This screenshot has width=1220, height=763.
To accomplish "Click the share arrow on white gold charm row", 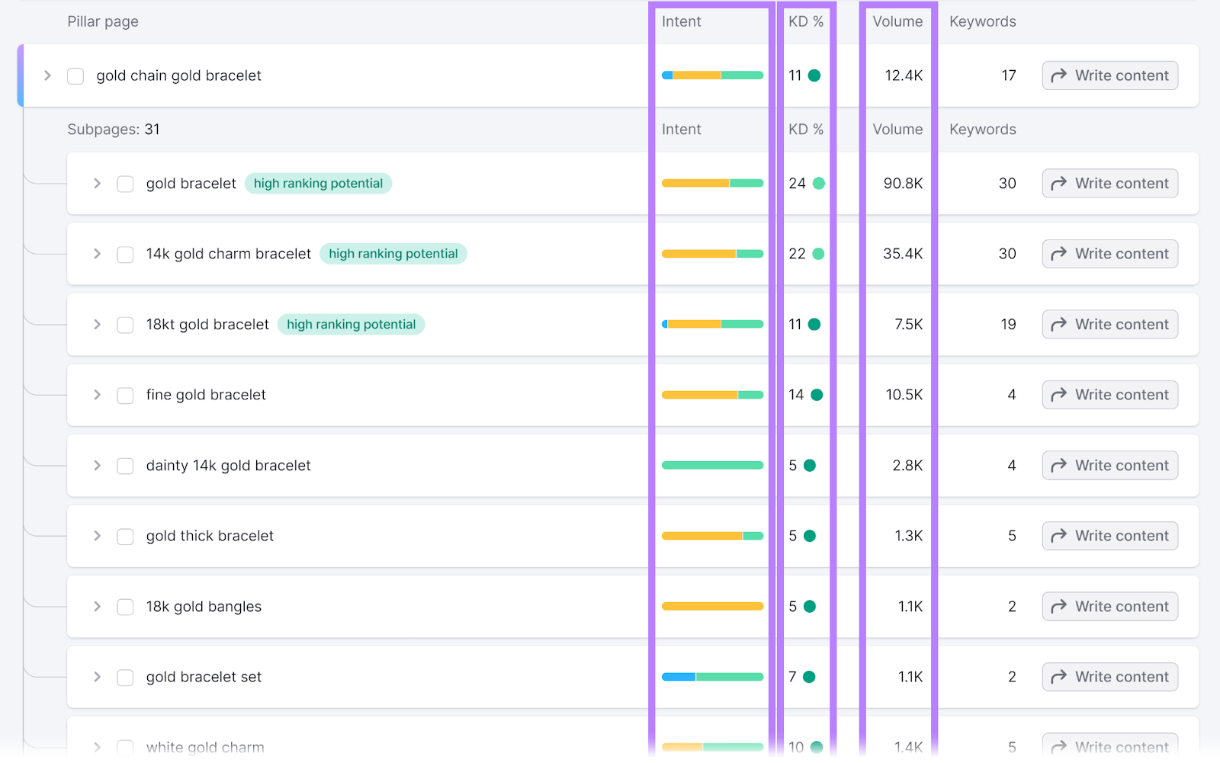I will pos(1059,746).
